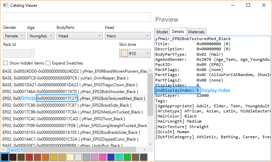Viewport: 272px width, 162px height.
Task: Click the search text field at top
Action: click(77, 17)
